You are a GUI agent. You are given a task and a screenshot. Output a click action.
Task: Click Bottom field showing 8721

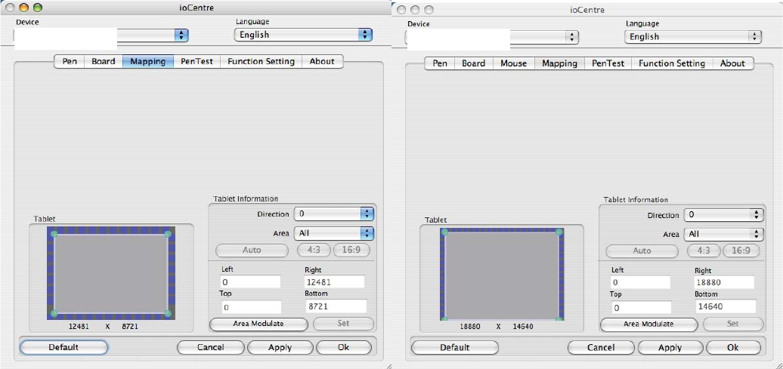point(336,306)
